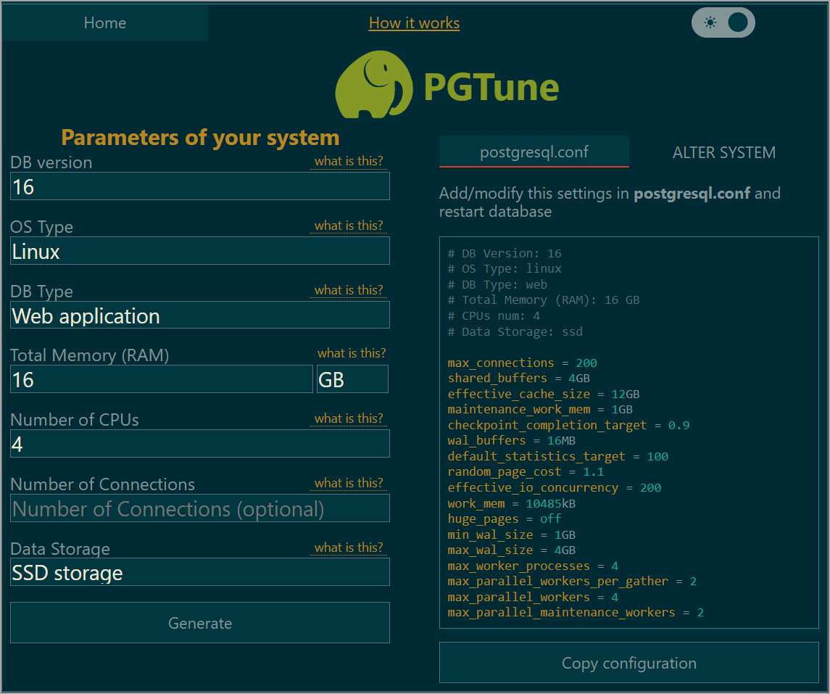
Task: Open the memory unit GB dropdown
Action: point(352,379)
